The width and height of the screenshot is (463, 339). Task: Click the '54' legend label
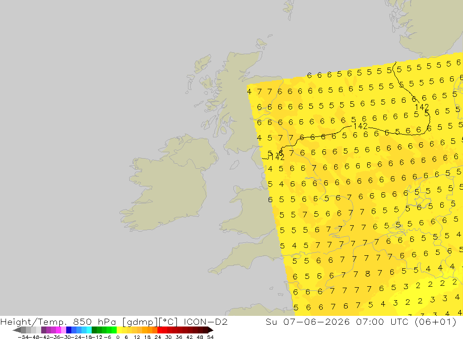click(x=210, y=337)
